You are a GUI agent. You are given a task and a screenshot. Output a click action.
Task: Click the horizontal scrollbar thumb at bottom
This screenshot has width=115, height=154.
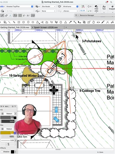point(58,150)
